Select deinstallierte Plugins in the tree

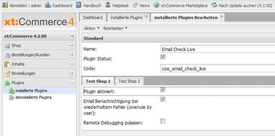33,97
